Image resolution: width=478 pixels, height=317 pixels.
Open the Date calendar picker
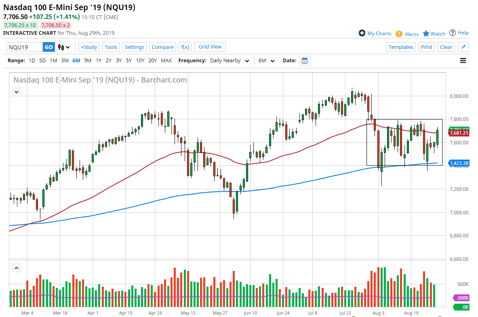click(304, 60)
